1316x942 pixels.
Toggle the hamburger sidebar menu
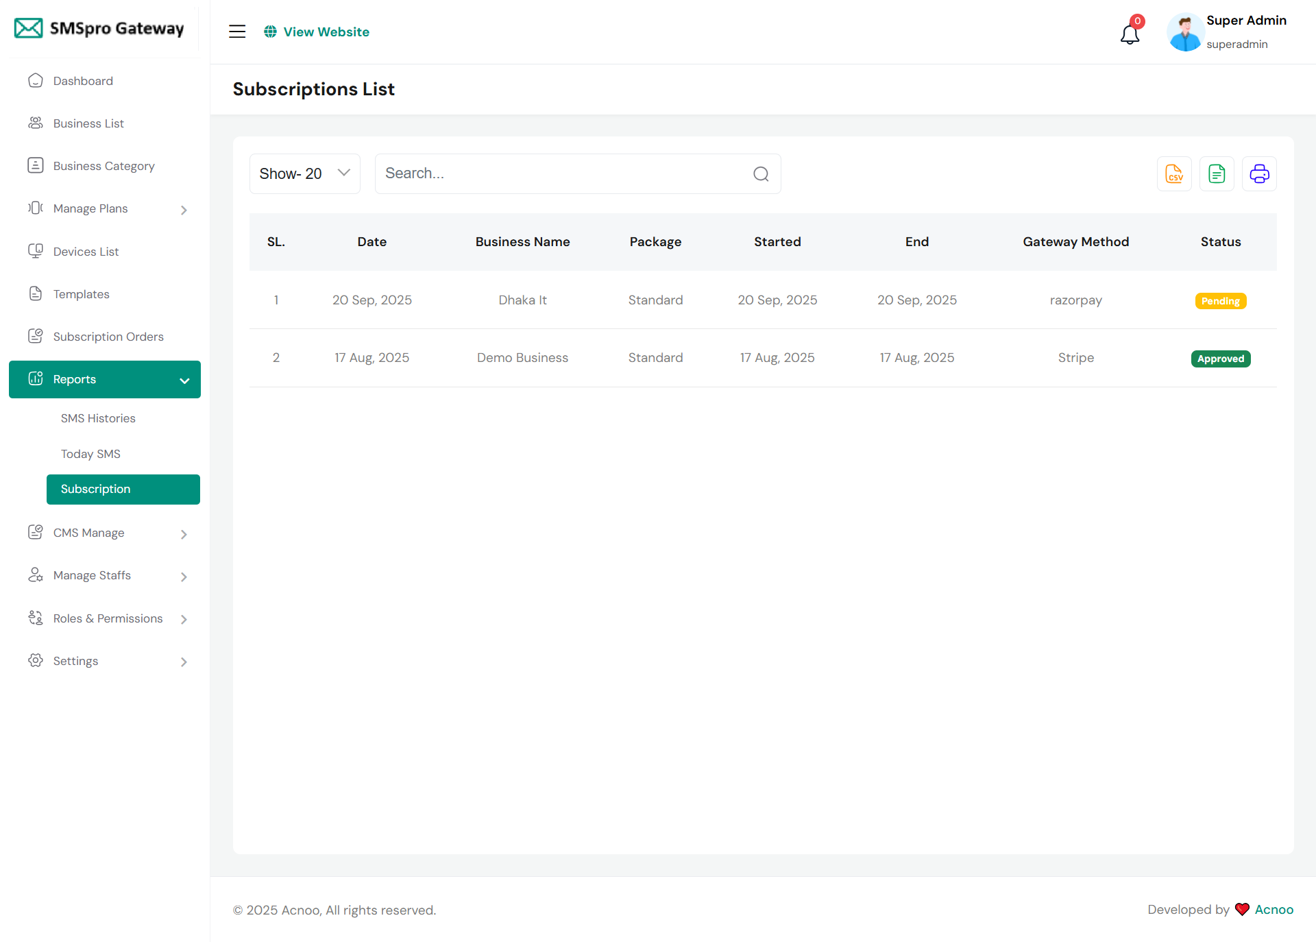point(237,32)
